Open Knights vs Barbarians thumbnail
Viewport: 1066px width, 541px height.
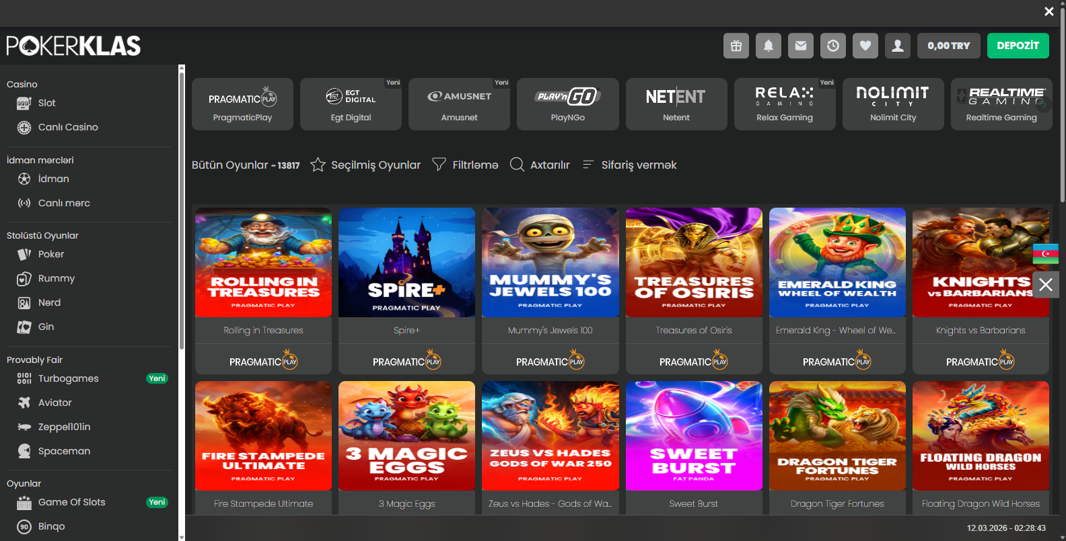tap(981, 262)
